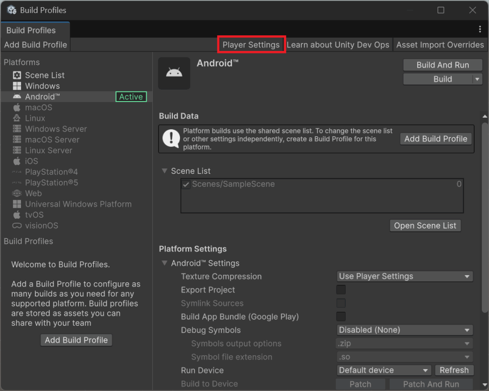489x391 pixels.
Task: Open the Symbol file extension dropdown
Action: (404, 357)
